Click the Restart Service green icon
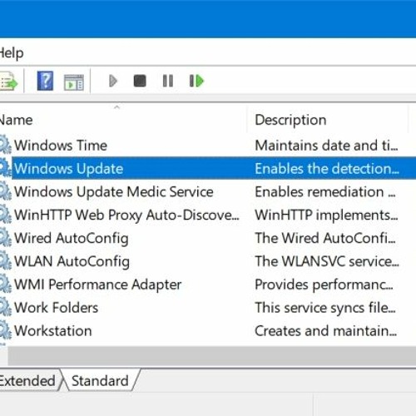Image resolution: width=416 pixels, height=416 pixels. [x=196, y=81]
